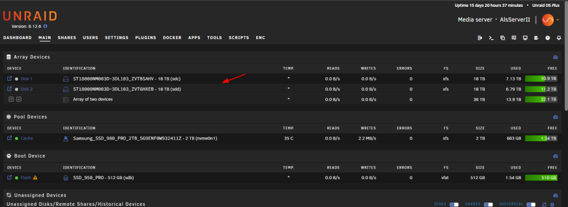568x207 pixels.
Task: Switch to the APPS tab
Action: (194, 37)
